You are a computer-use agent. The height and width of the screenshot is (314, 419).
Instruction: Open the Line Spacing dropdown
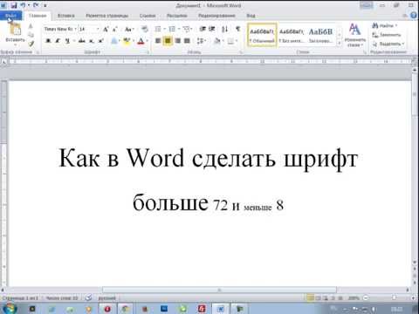pos(201,41)
